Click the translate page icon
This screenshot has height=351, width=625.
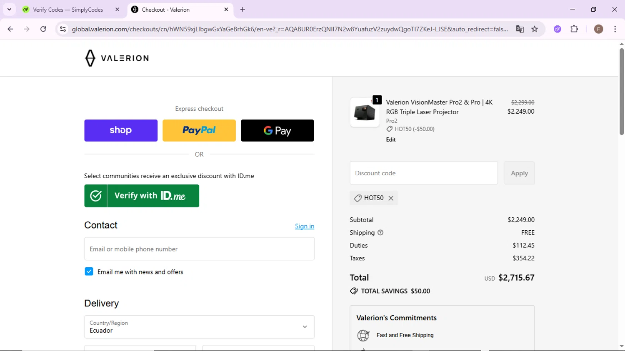[520, 29]
